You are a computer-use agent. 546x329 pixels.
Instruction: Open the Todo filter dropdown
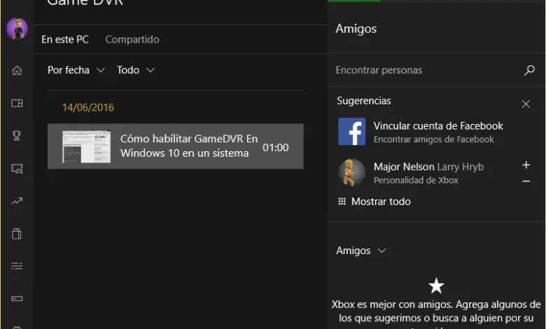pos(136,70)
